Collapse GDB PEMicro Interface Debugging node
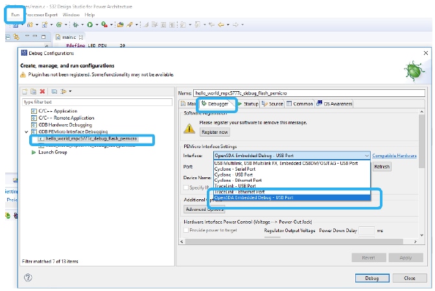 pos(25,131)
